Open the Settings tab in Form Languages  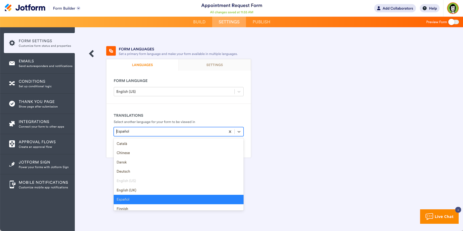pos(214,65)
